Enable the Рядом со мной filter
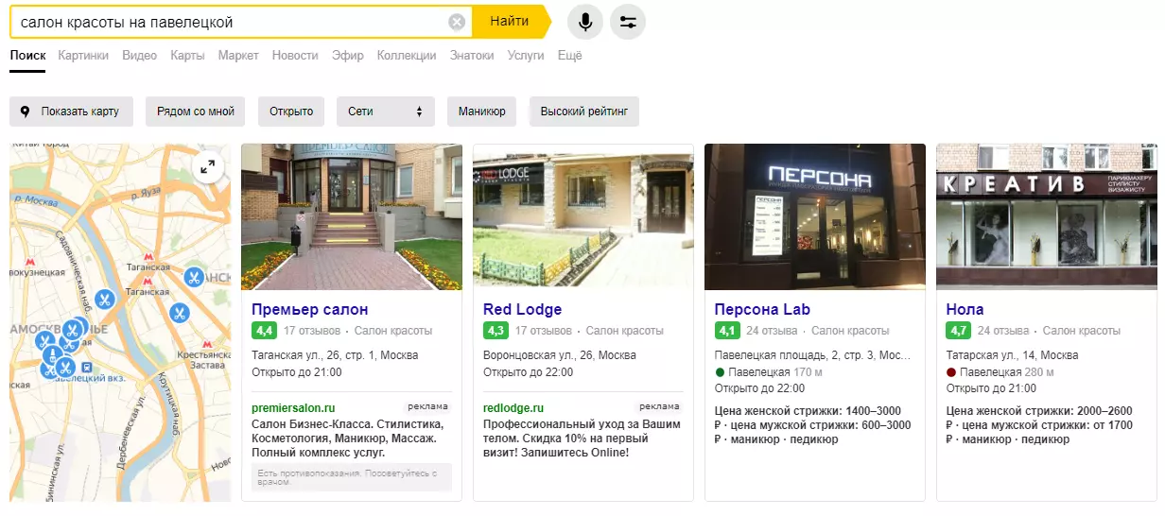The image size is (1165, 516). point(196,112)
